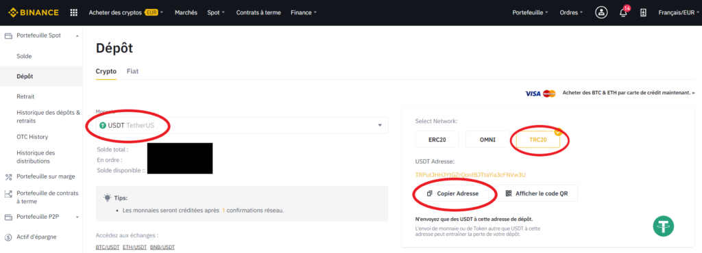Click the EUR badge next to Acheter des cryptos

point(152,12)
